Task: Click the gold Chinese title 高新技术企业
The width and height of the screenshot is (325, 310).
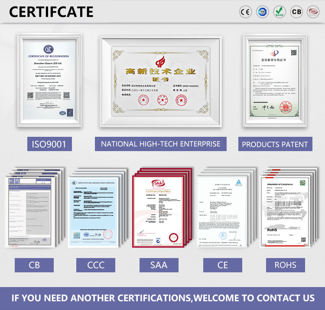Action: [x=161, y=71]
